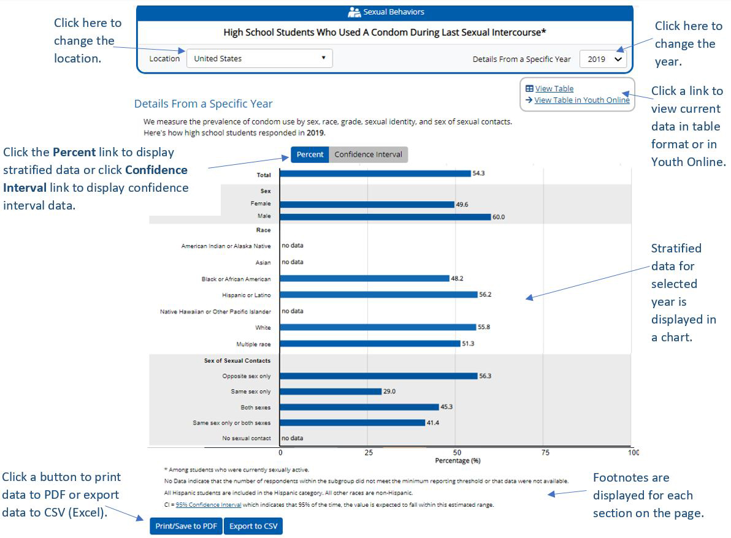The width and height of the screenshot is (731, 538).
Task: Click the people icon in Sexual Behaviors header
Action: tap(354, 11)
